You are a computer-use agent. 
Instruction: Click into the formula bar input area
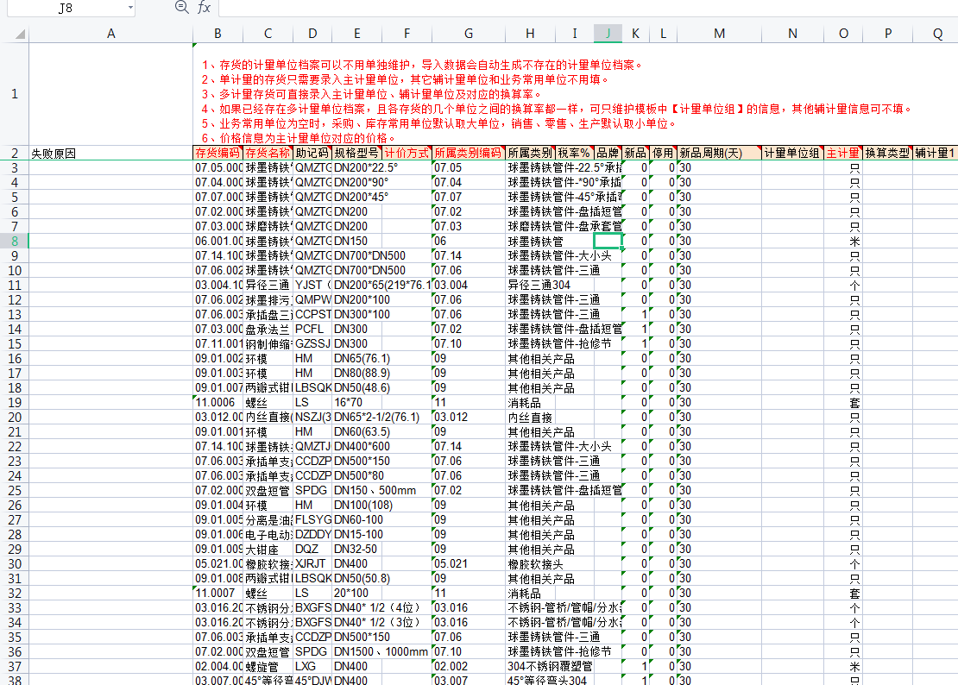588,8
